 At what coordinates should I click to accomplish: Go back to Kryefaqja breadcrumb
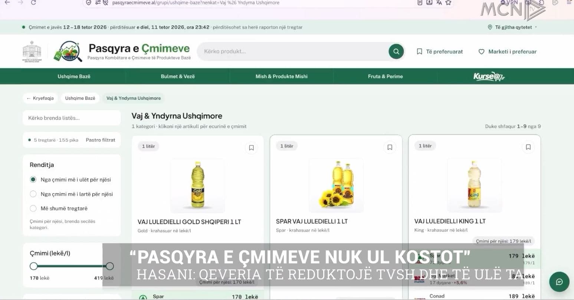click(x=40, y=98)
